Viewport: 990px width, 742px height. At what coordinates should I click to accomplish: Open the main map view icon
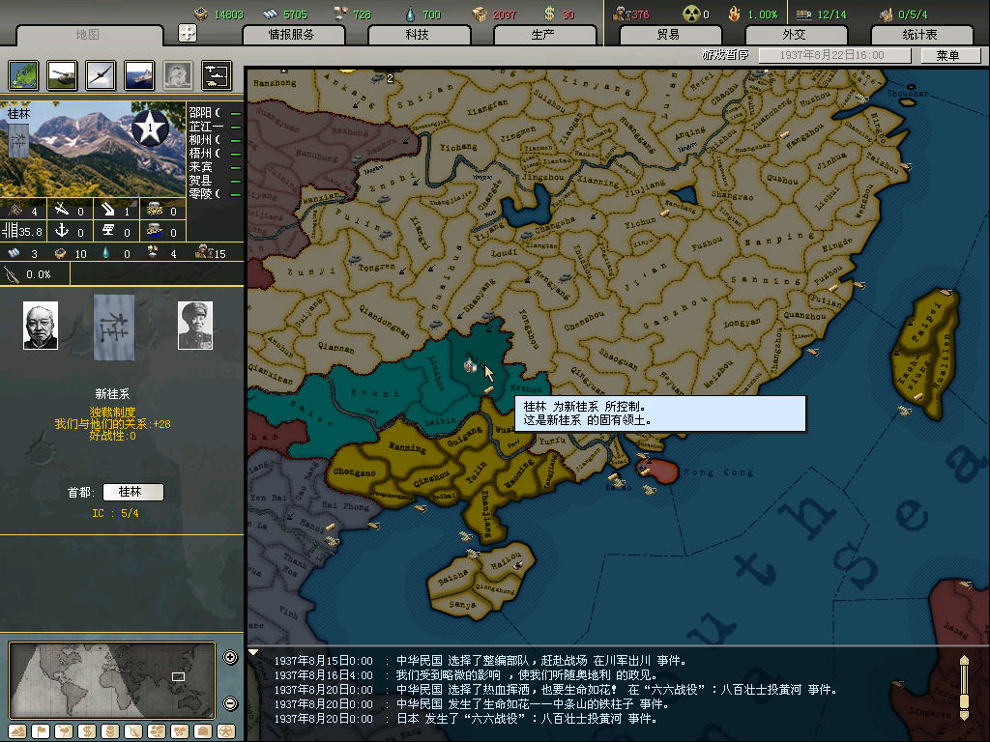23,75
